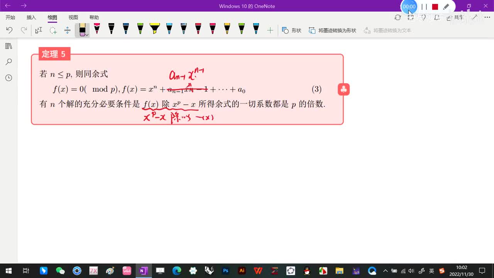The height and width of the screenshot is (278, 494).
Task: Activate the Add or Remove Space tool
Action: 68,30
